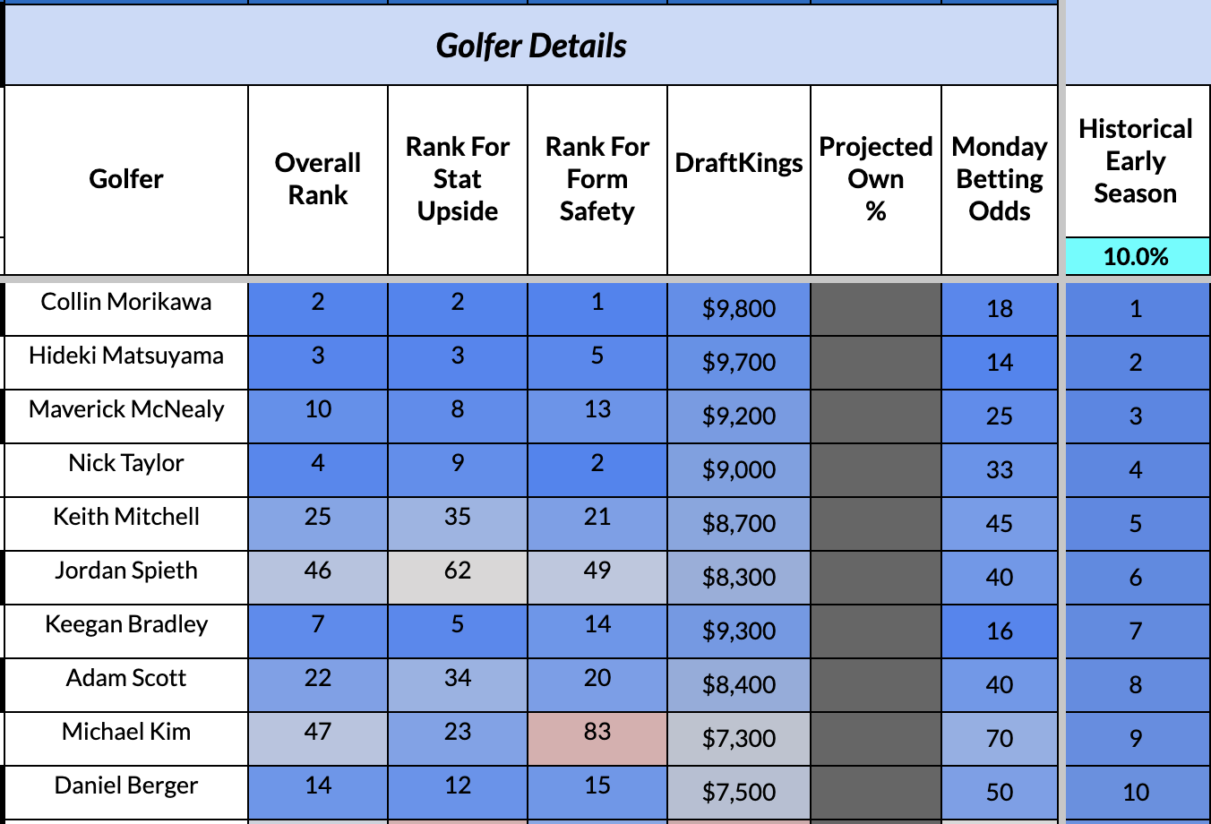This screenshot has height=824, width=1211.
Task: Click the Rank For Stat Upside header
Action: [x=458, y=179]
